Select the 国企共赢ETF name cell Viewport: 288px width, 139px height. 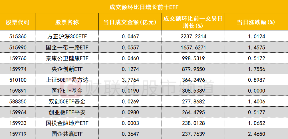pyautogui.click(x=67, y=134)
